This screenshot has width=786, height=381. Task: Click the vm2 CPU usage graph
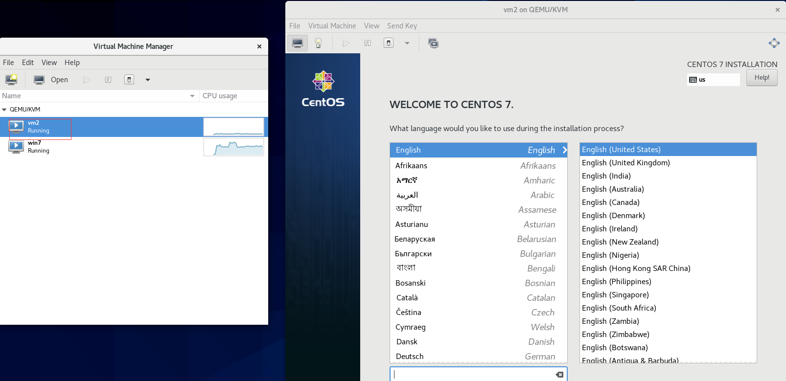pyautogui.click(x=233, y=127)
